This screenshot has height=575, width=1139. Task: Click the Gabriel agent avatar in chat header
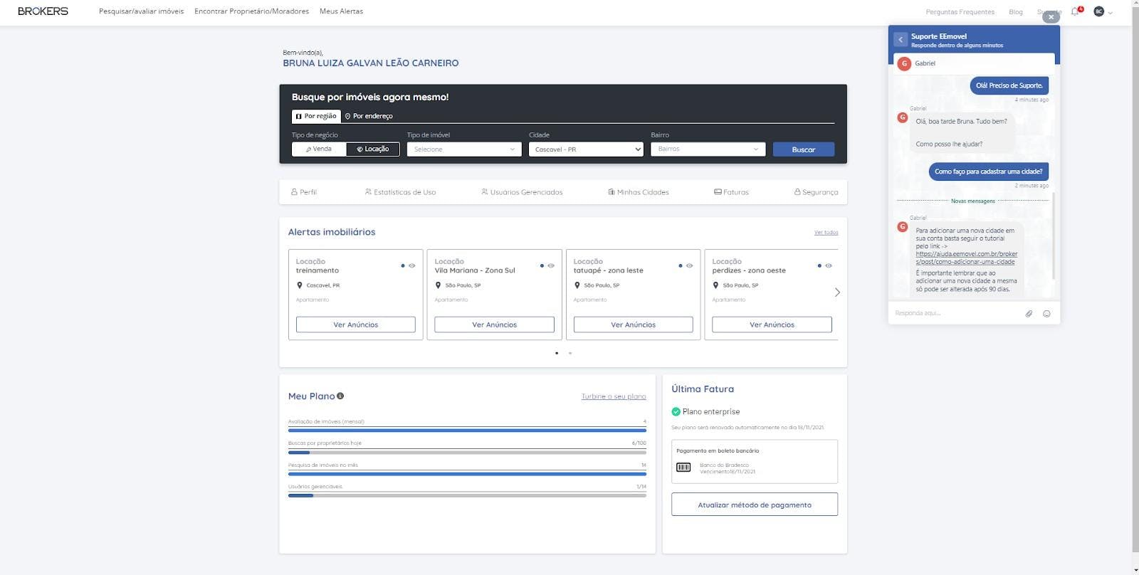tap(905, 63)
